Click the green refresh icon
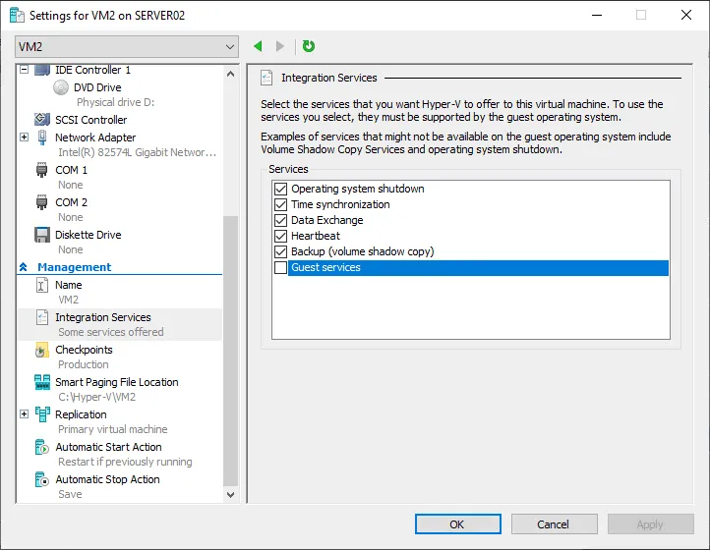Screen dimensions: 710x550 pyautogui.click(x=309, y=46)
